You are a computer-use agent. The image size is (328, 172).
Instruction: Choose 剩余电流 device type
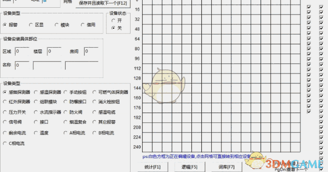point(14,132)
